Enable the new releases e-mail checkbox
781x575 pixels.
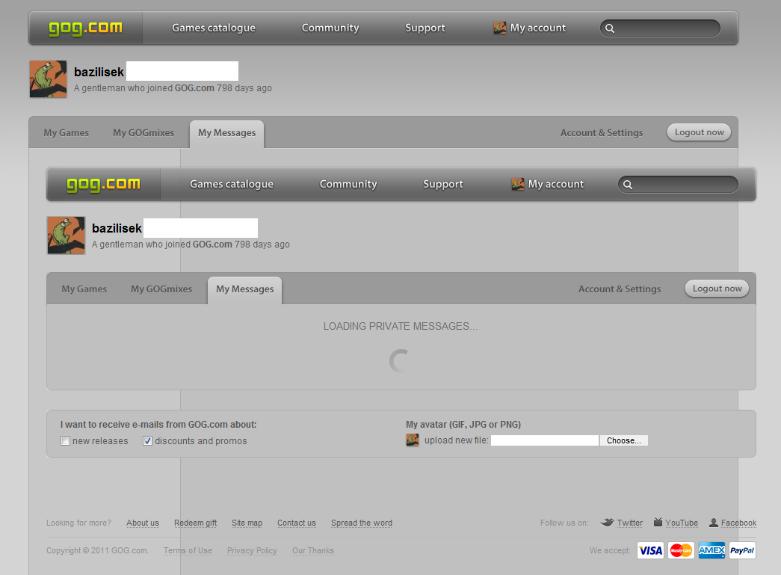(x=65, y=440)
